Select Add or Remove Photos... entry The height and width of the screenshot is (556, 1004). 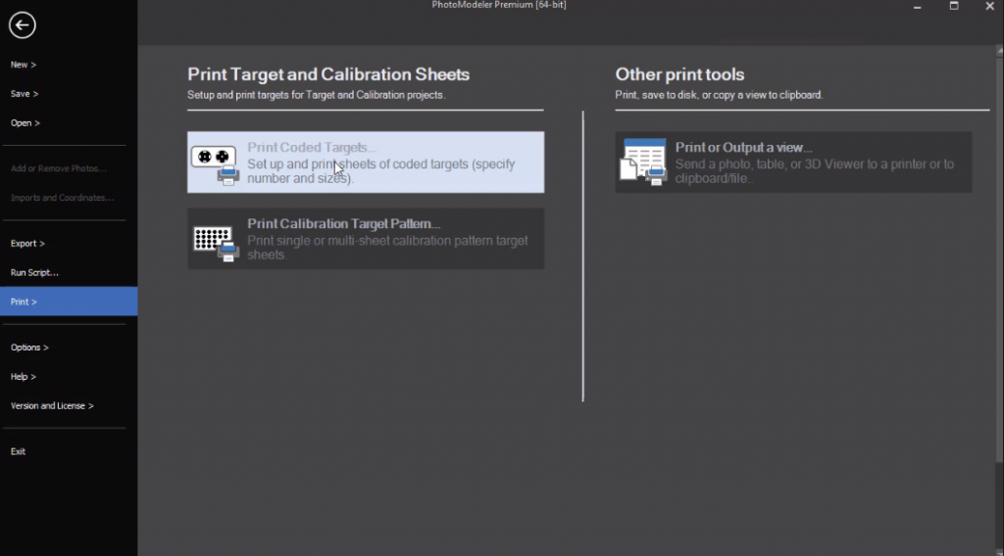click(x=58, y=168)
